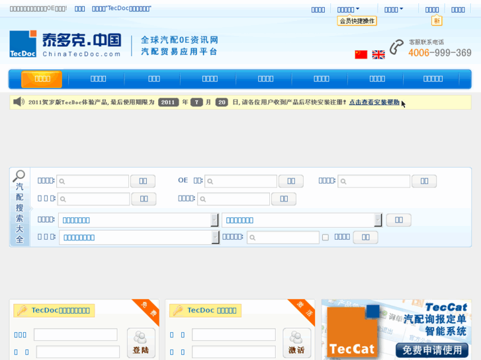Click the 全球汽配OE资讯网 slogan text
The width and height of the screenshot is (481, 360).
(x=179, y=40)
